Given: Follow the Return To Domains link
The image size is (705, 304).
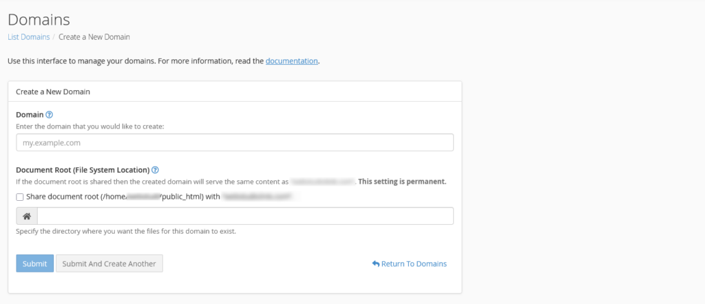Looking at the screenshot, I should (x=413, y=264).
